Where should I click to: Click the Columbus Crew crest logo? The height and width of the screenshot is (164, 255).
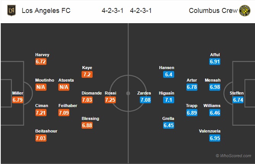(245, 11)
